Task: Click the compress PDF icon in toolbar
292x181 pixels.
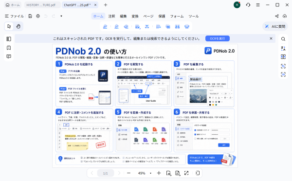Action: point(187,27)
